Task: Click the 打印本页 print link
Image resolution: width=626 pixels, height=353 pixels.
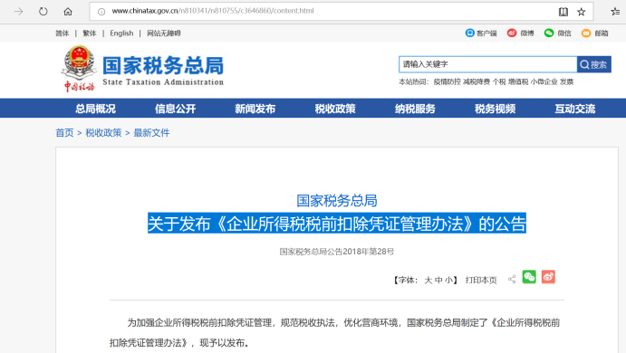Action: pyautogui.click(x=481, y=280)
